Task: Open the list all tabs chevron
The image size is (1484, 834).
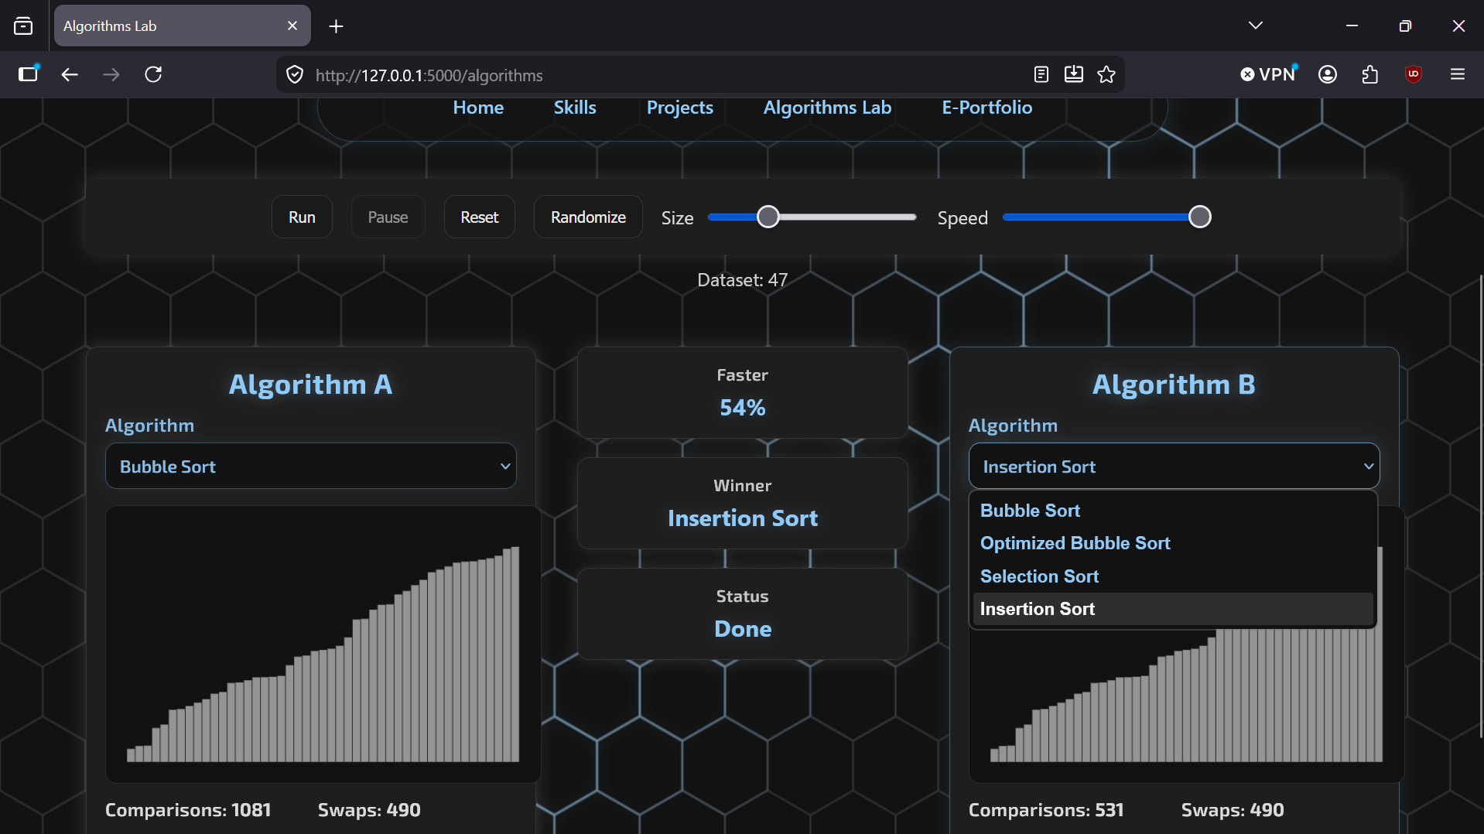Action: click(1255, 26)
